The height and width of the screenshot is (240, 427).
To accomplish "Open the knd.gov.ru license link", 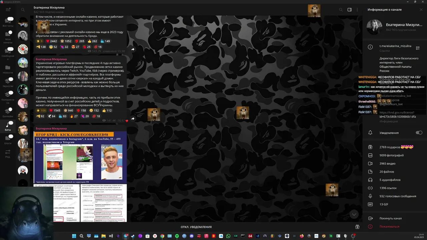I will 397,115.
